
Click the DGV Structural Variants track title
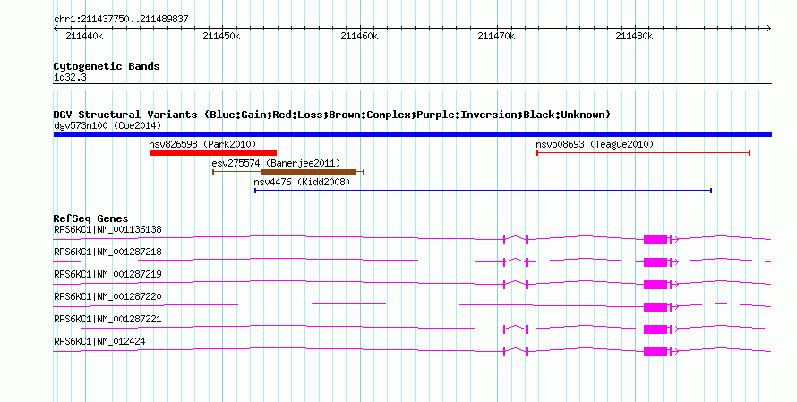click(x=332, y=115)
